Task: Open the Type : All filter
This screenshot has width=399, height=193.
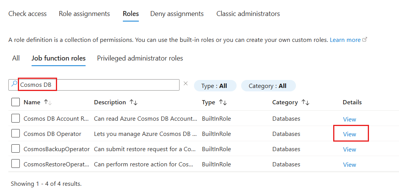Action: point(215,86)
